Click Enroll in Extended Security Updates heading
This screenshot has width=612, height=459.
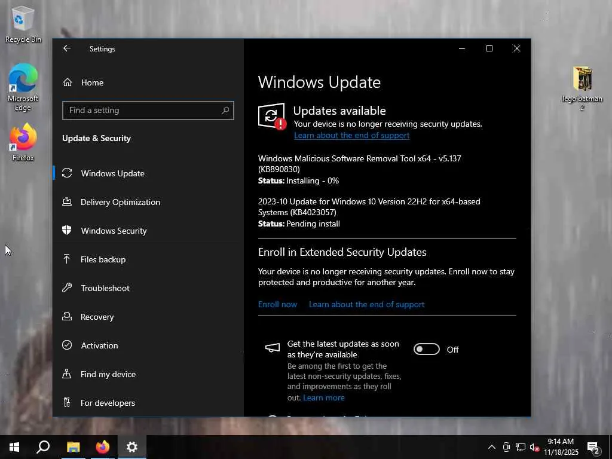(342, 252)
